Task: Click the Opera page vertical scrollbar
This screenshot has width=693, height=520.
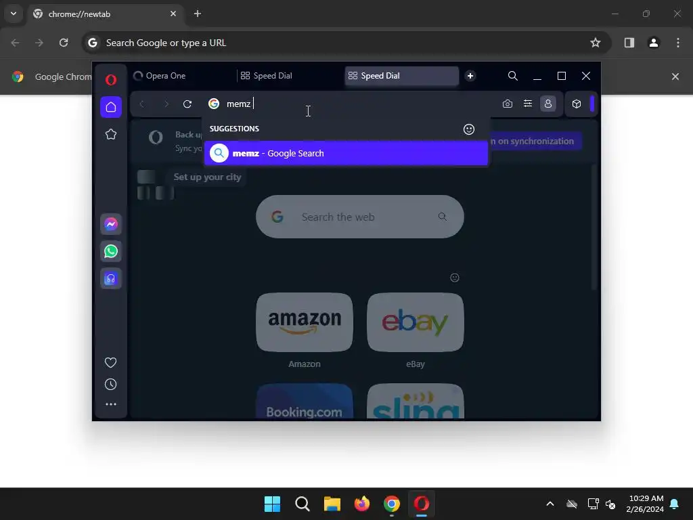Action: click(594, 227)
